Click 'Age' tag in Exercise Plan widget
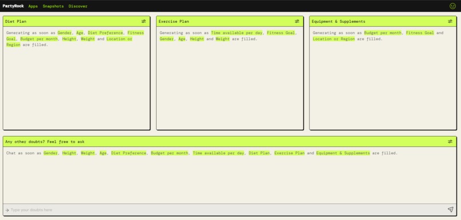Viewport: 461px width, 220px height. pos(182,39)
